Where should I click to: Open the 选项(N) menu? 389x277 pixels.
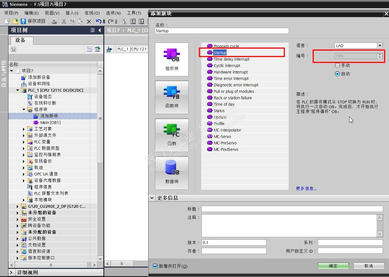pos(113,13)
